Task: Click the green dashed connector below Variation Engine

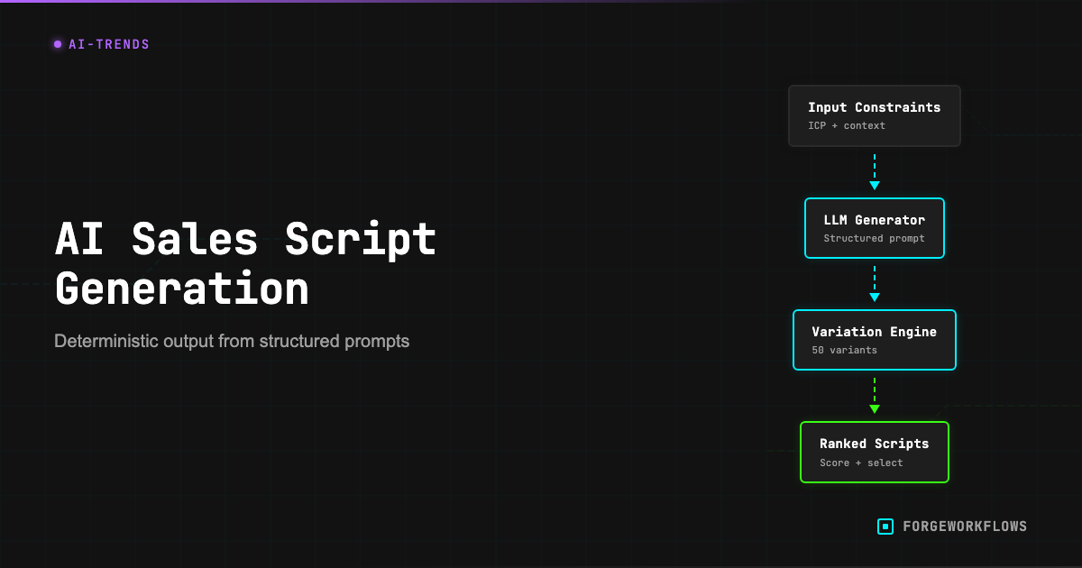Action: point(875,388)
